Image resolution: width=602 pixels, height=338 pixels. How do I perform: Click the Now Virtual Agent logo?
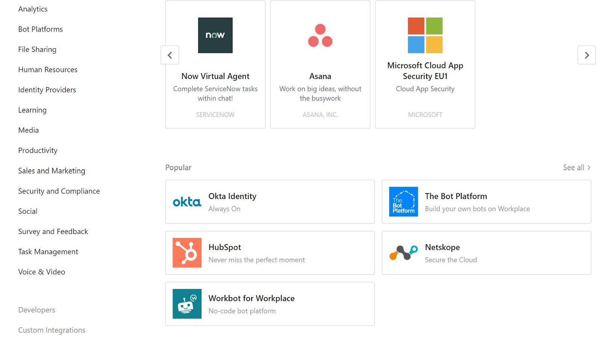pyautogui.click(x=215, y=35)
